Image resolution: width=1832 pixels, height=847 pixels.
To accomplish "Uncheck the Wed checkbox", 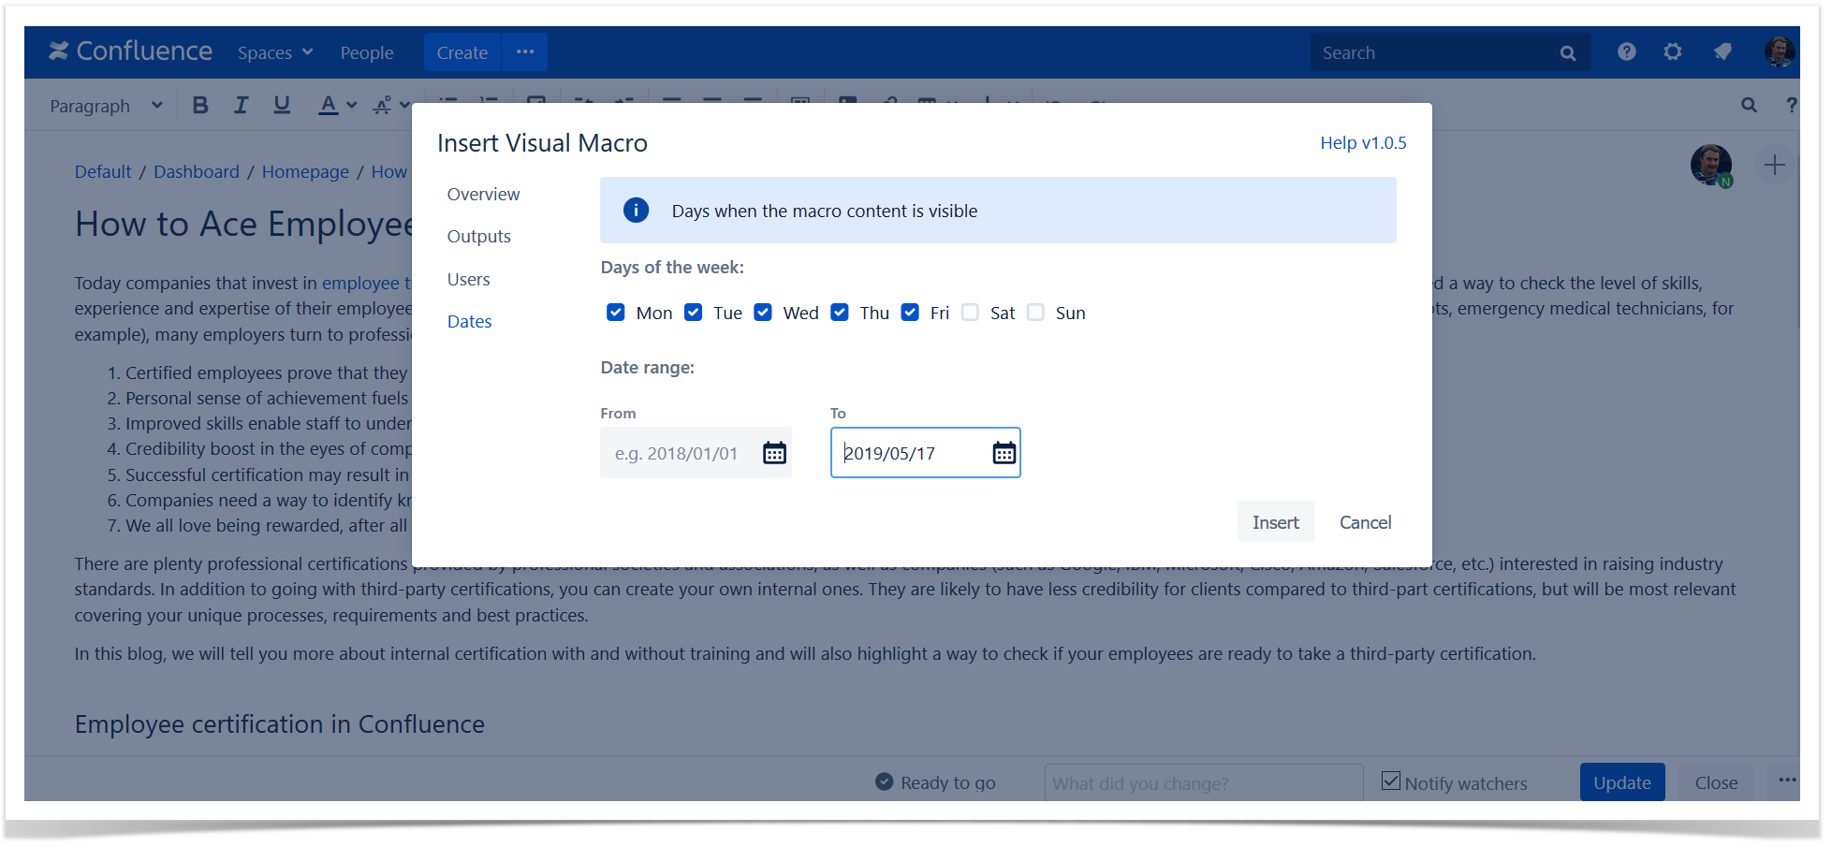I will tap(763, 313).
